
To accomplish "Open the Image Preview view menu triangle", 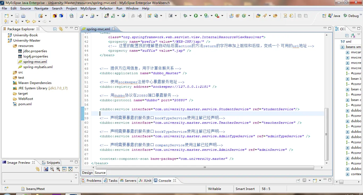I will [x=76, y=168].
